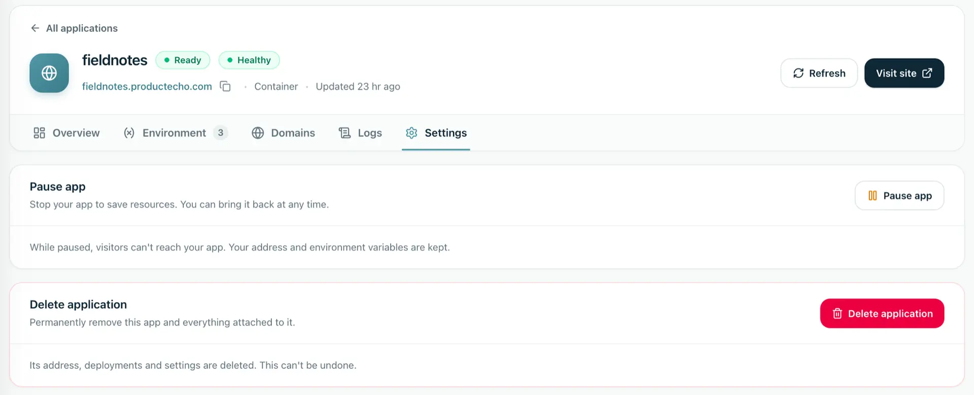The width and height of the screenshot is (974, 395).
Task: Click the fieldnotes application title
Action: tap(115, 60)
